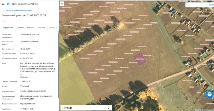Switch to the Информация tab
Viewport: 214px width, 111px height.
coord(8,28)
